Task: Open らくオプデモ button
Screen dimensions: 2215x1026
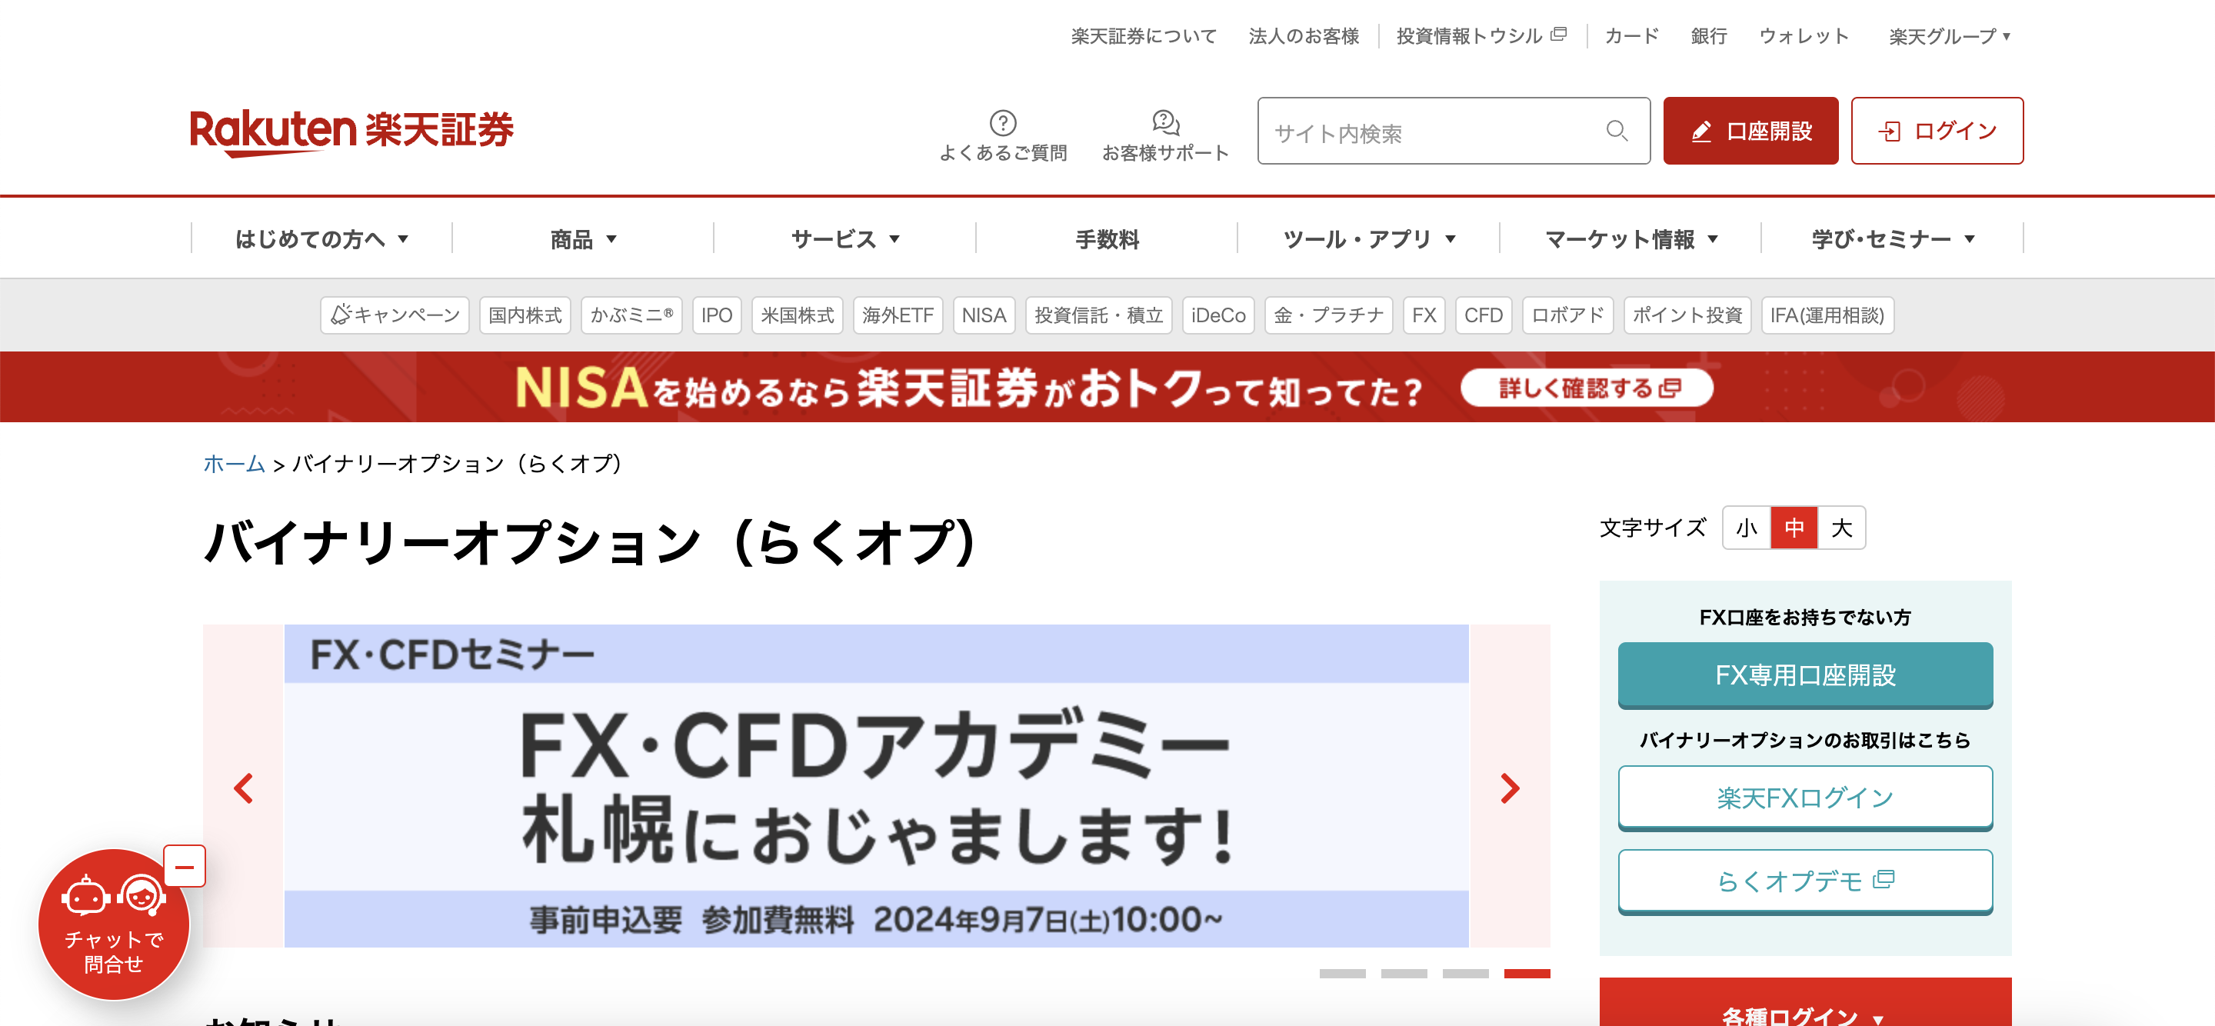Action: (1804, 881)
